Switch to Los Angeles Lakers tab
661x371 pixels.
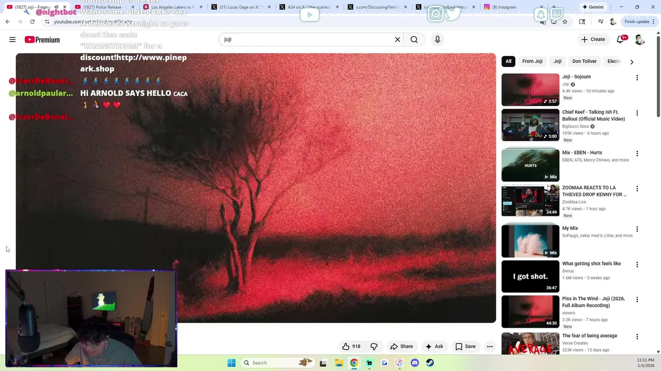pyautogui.click(x=173, y=7)
